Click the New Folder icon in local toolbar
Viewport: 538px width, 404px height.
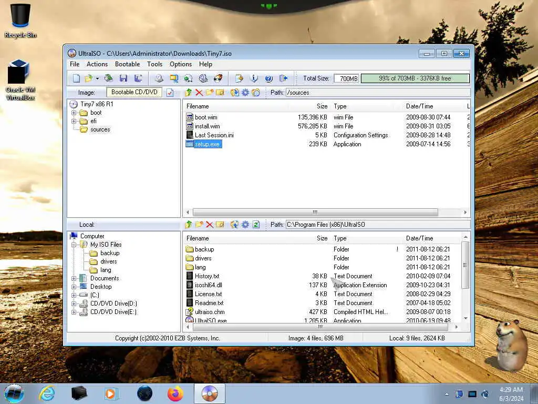point(199,225)
